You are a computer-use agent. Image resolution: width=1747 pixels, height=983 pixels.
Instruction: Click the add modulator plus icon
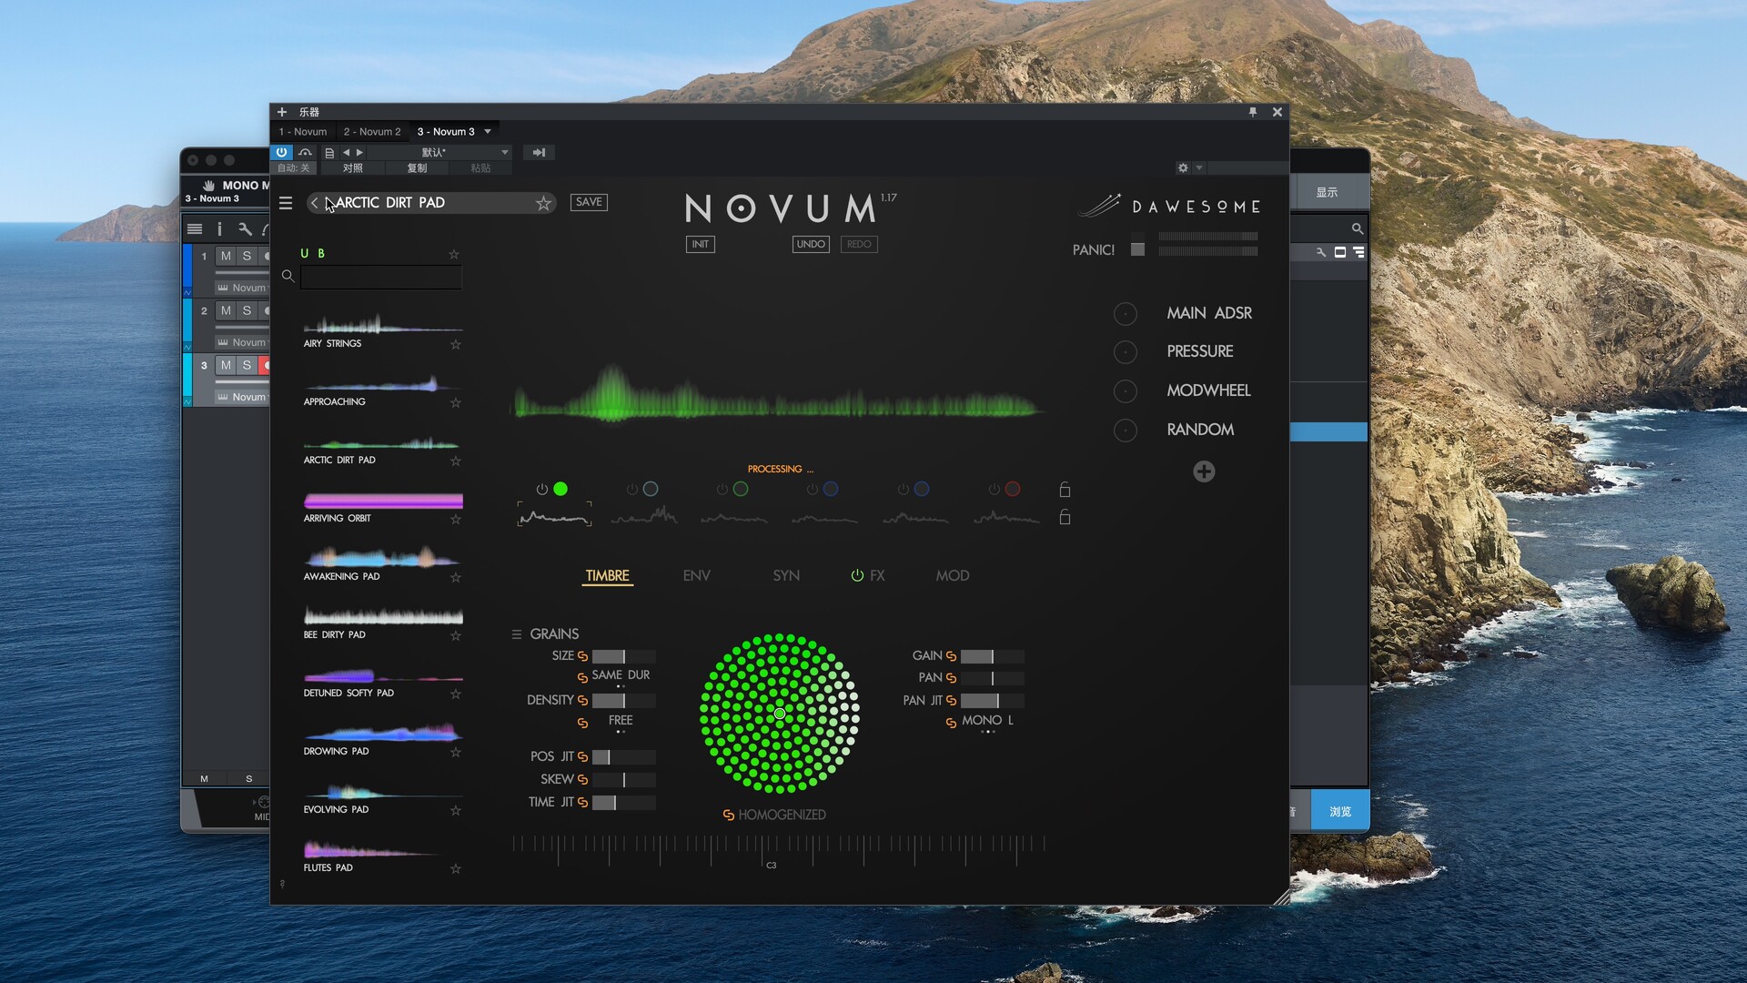(x=1204, y=471)
